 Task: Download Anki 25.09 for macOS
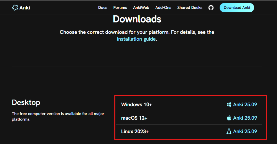pyautogui.click(x=245, y=118)
